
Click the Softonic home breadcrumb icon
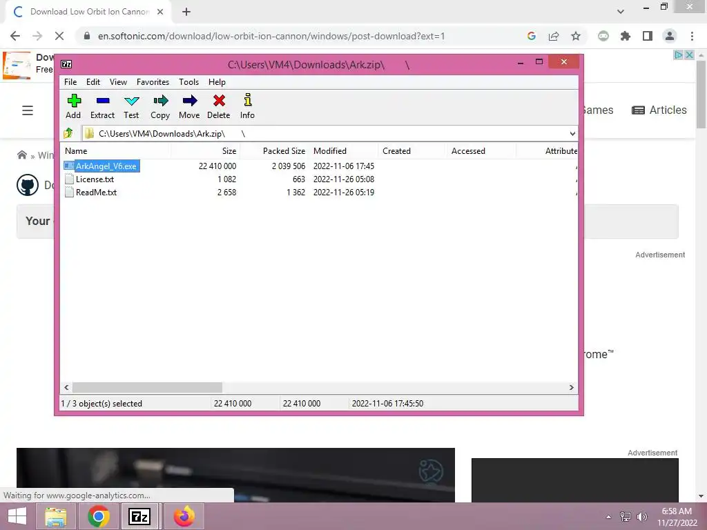pyautogui.click(x=21, y=155)
